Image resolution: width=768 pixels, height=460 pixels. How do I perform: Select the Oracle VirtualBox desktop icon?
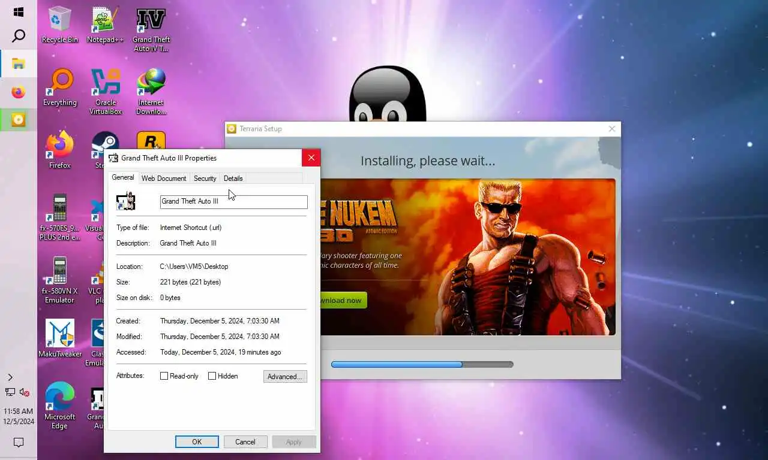coord(106,92)
